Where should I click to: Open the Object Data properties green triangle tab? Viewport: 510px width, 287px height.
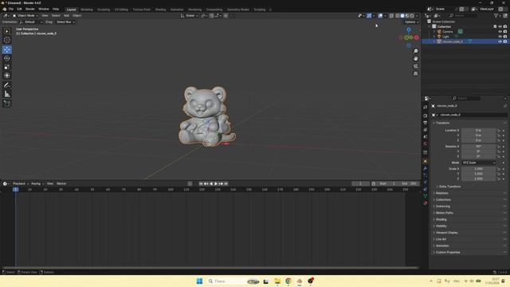click(x=425, y=196)
